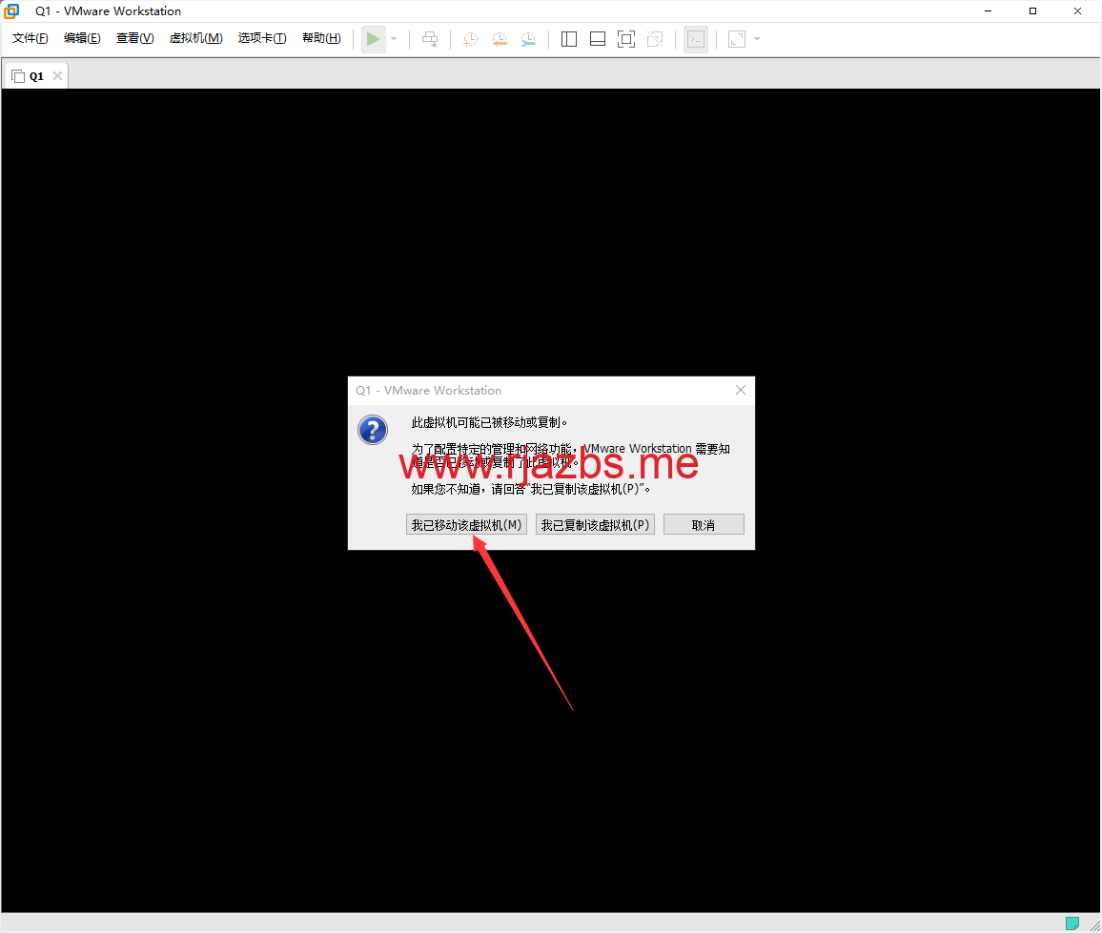Image resolution: width=1102 pixels, height=933 pixels.
Task: Open the 文件(F) menu
Action: [x=31, y=39]
